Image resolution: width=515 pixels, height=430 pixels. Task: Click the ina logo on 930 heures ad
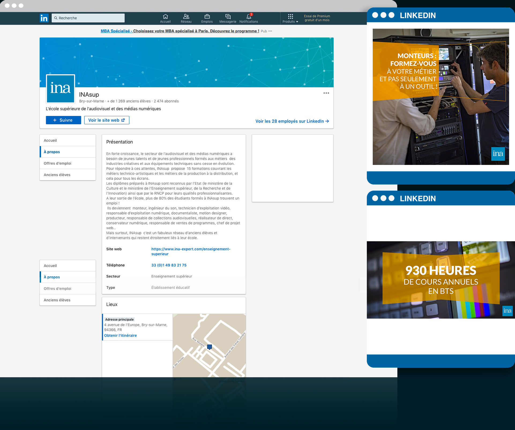pos(507,311)
